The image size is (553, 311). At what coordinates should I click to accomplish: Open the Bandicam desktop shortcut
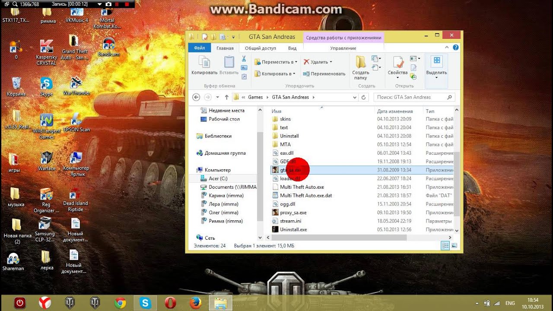108,48
